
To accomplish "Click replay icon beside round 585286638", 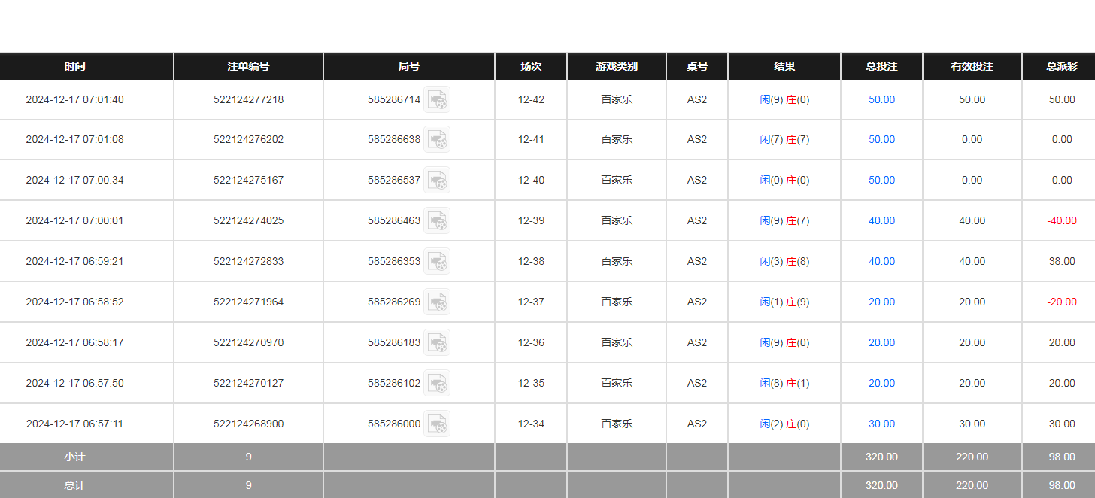I will coord(436,139).
